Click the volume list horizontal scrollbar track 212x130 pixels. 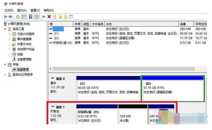click(124, 69)
